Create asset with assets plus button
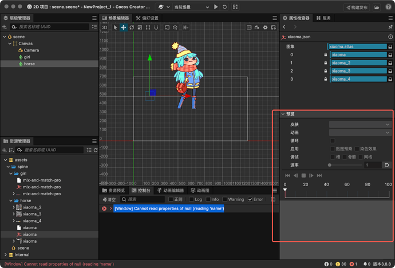Screen dimensions: 395x268 click(x=4, y=150)
